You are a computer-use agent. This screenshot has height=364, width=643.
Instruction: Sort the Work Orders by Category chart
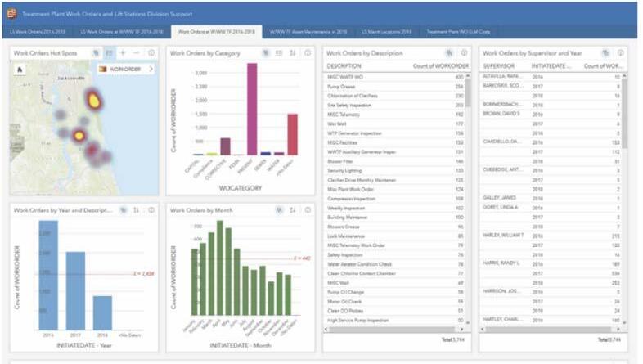click(x=292, y=53)
